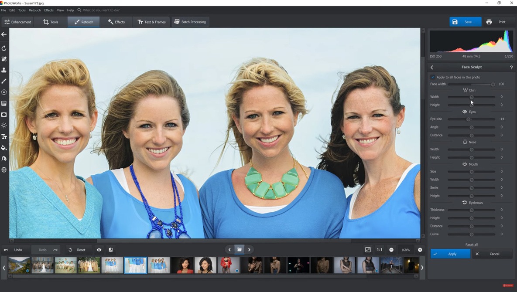Click the Cancel button
This screenshot has width=517, height=292.
[493, 254]
